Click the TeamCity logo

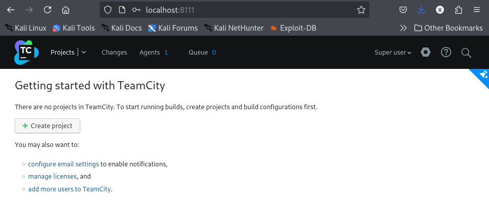tap(27, 52)
